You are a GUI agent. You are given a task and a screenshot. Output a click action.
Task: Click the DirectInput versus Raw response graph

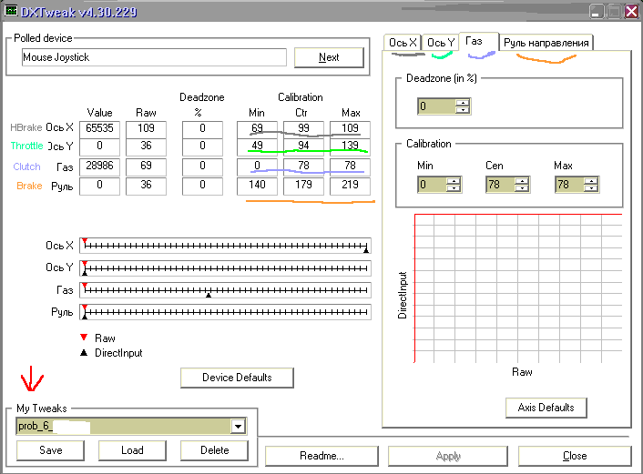518,288
